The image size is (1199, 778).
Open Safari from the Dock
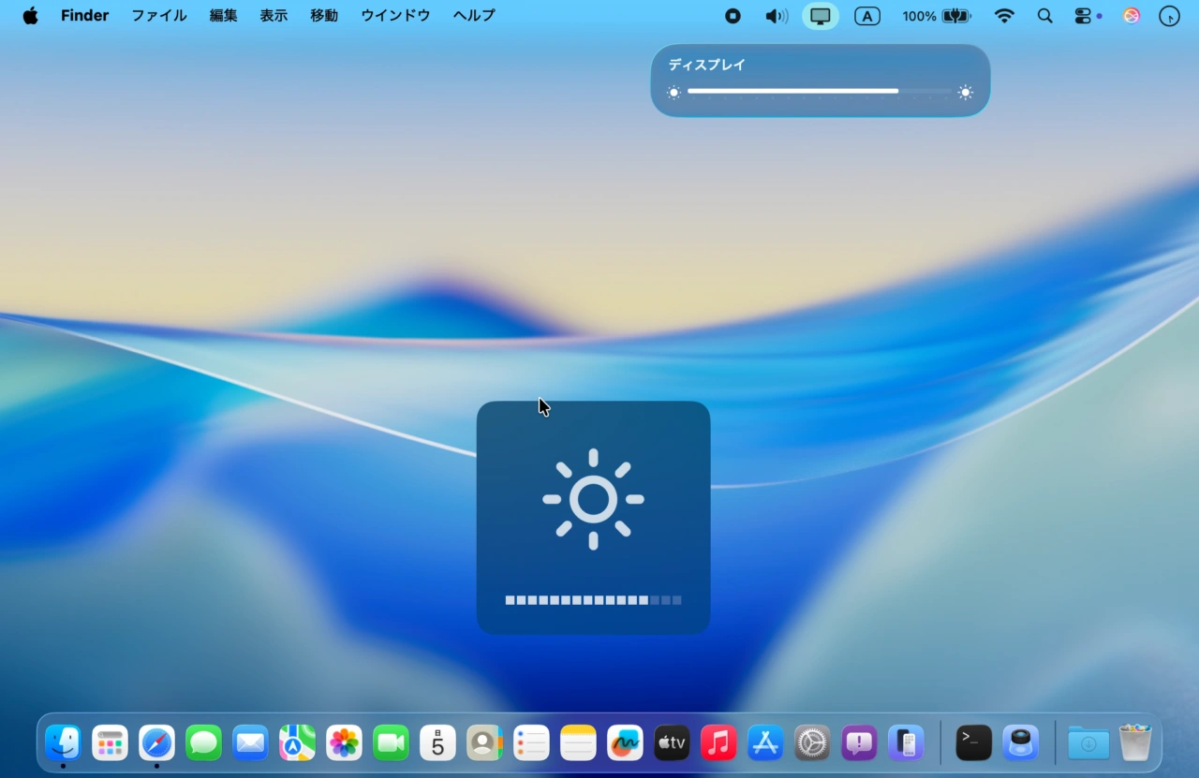coord(156,742)
